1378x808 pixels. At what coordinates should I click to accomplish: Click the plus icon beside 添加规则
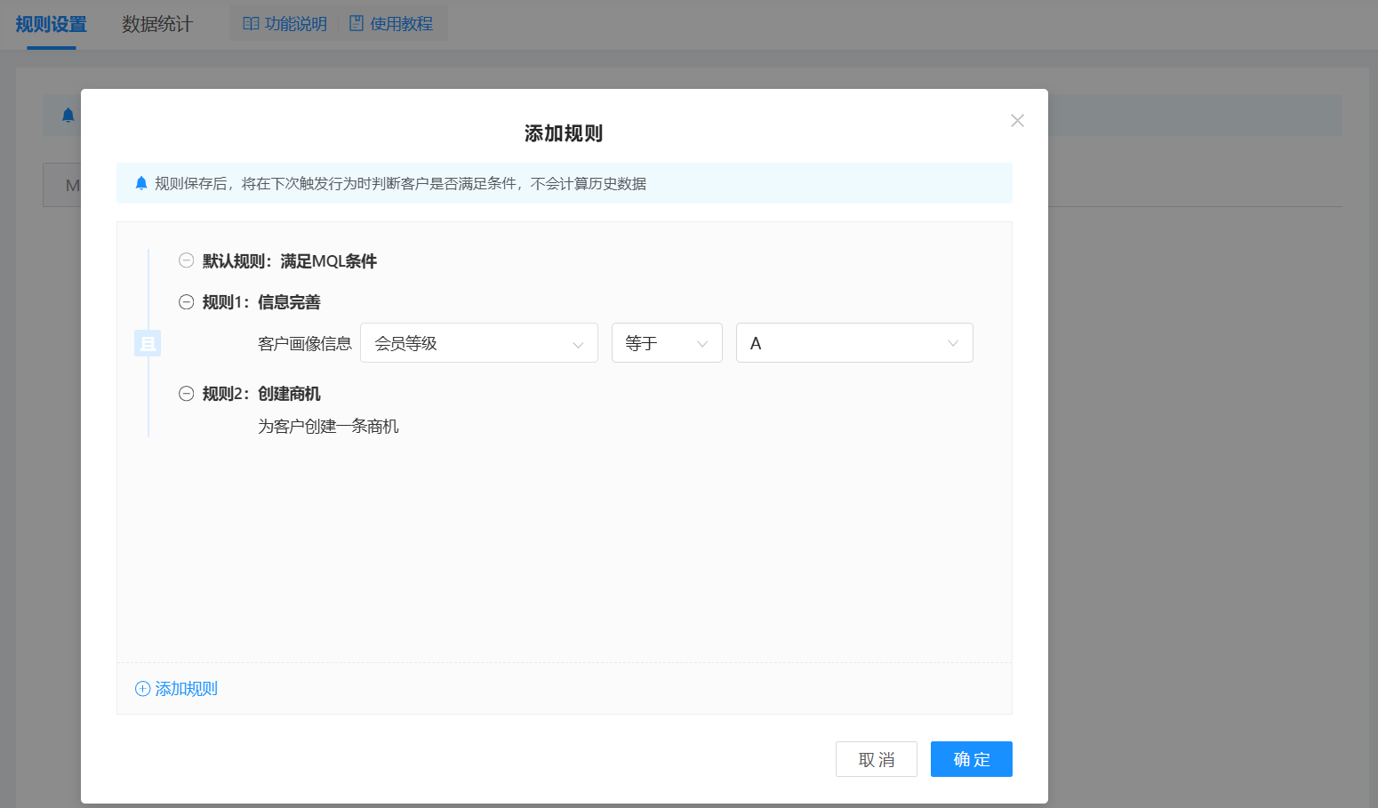click(x=142, y=689)
